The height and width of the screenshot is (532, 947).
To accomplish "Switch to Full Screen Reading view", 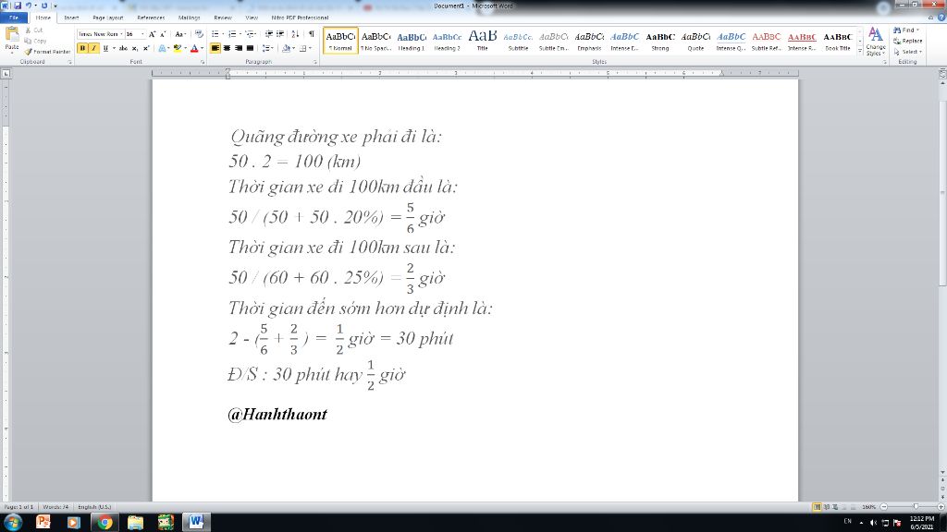I will [826, 507].
